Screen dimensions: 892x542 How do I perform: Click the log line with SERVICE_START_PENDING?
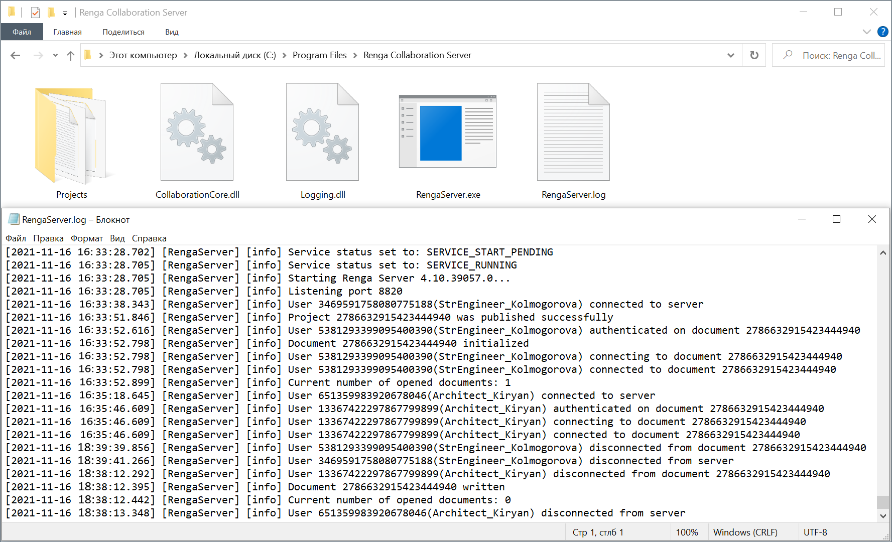[279, 252]
